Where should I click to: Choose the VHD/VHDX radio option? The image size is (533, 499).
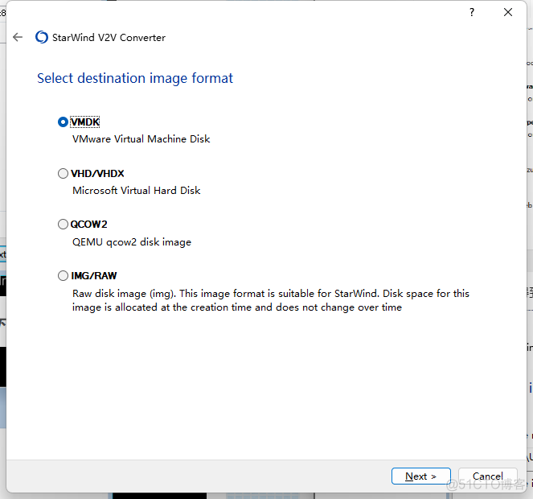click(63, 174)
